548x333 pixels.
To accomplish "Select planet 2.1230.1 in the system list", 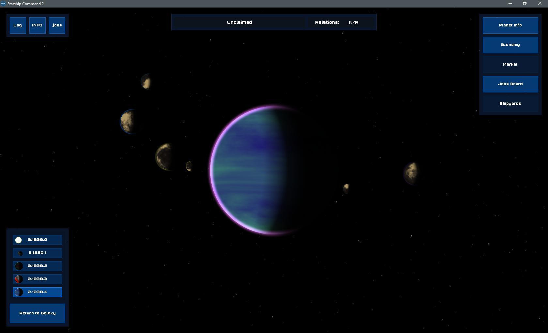I will point(38,253).
